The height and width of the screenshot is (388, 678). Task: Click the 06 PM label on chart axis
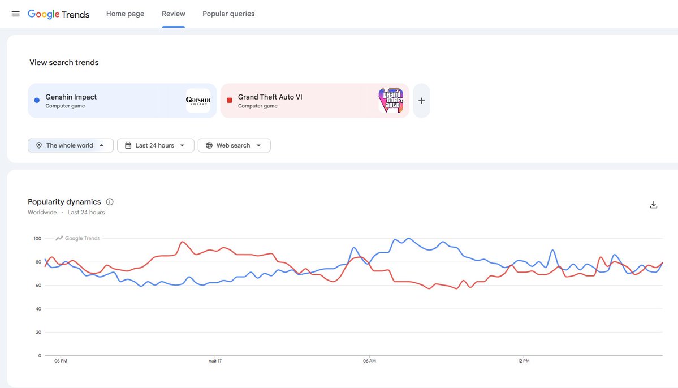pos(61,361)
